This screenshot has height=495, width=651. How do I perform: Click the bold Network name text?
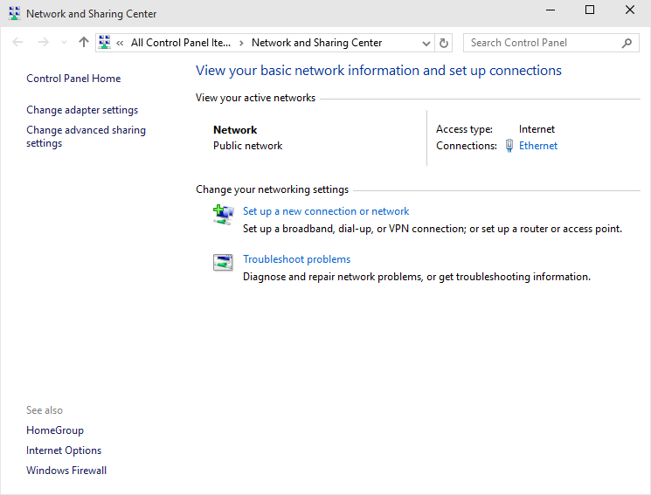tap(235, 130)
